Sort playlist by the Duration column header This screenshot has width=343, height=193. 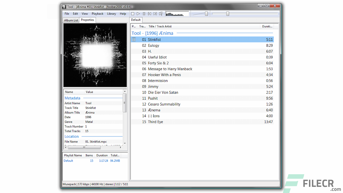point(267,26)
